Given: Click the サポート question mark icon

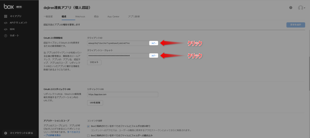Looking at the screenshot, I should tap(5, 36).
